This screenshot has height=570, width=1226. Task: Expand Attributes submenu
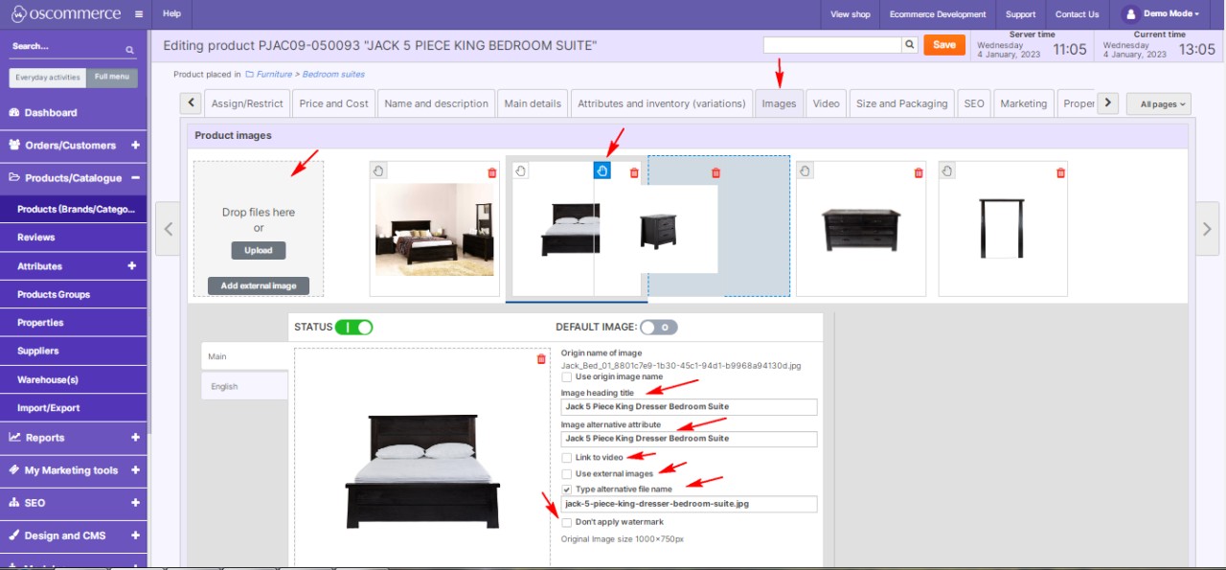[132, 266]
